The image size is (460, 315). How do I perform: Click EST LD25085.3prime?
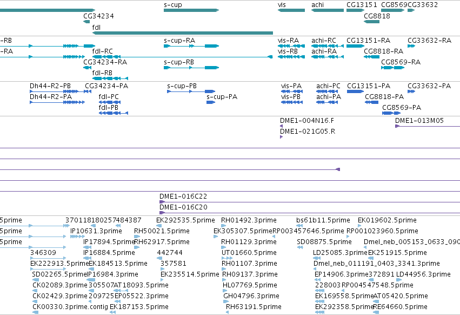pyautogui.click(x=317, y=258)
